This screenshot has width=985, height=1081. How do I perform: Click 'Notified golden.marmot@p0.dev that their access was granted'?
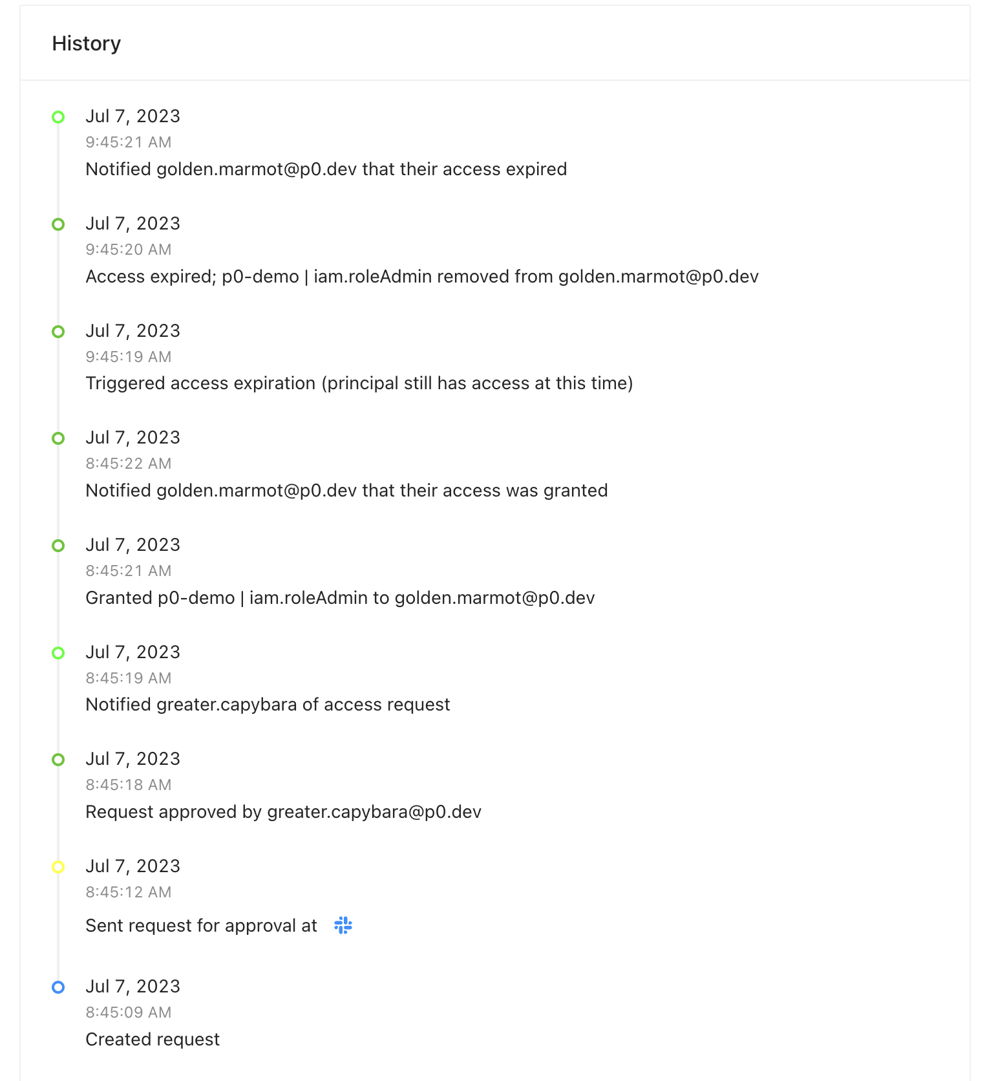tap(346, 491)
